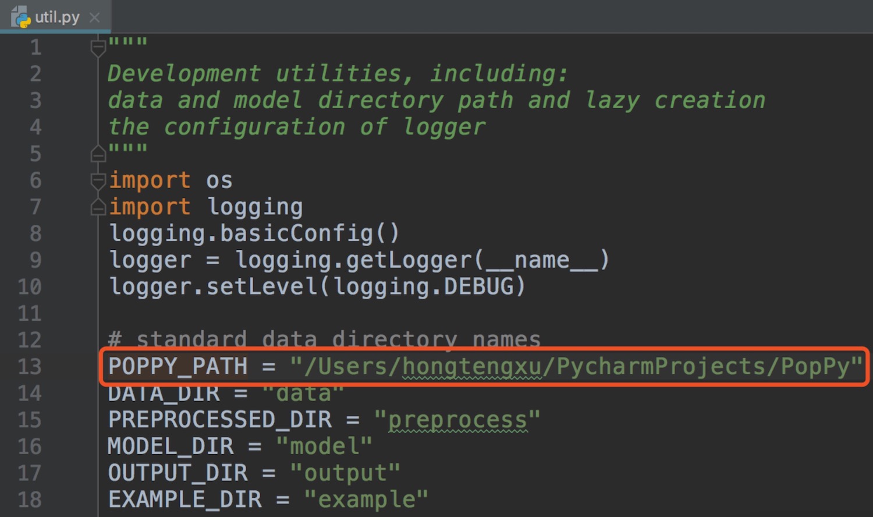Click line number 15 in the gutter
Image resolution: width=873 pixels, height=517 pixels.
[x=30, y=420]
